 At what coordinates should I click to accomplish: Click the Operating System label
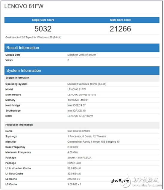[16, 84]
